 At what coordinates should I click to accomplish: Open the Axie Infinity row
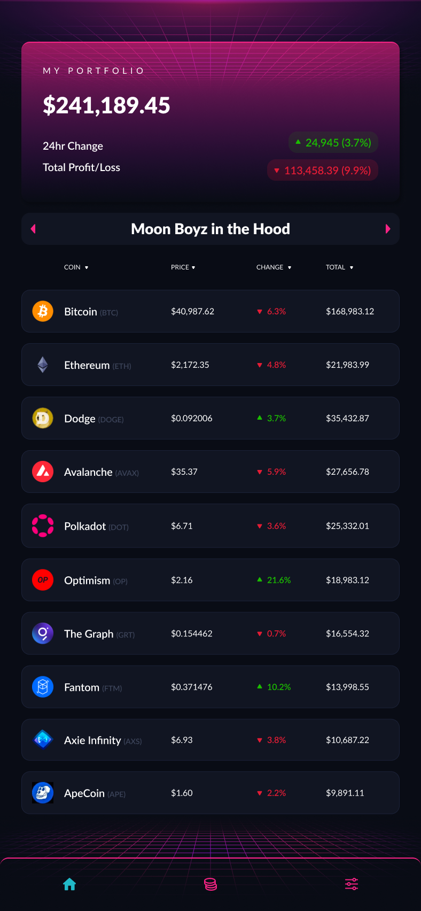[x=210, y=740]
